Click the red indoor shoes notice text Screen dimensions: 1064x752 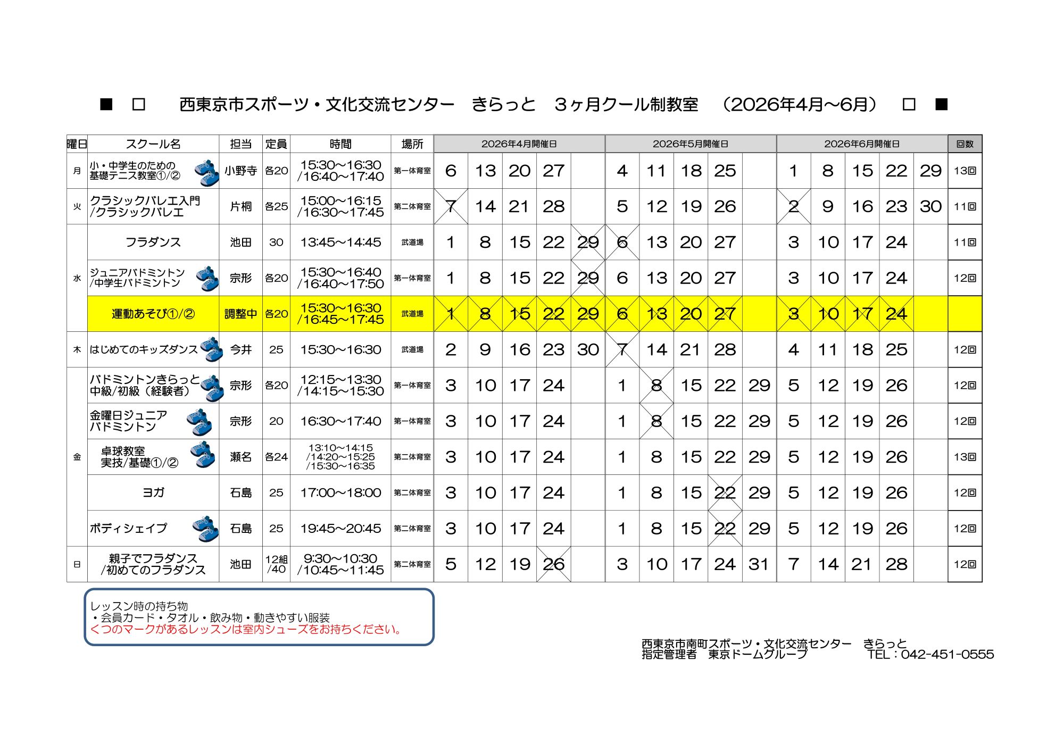point(246,630)
